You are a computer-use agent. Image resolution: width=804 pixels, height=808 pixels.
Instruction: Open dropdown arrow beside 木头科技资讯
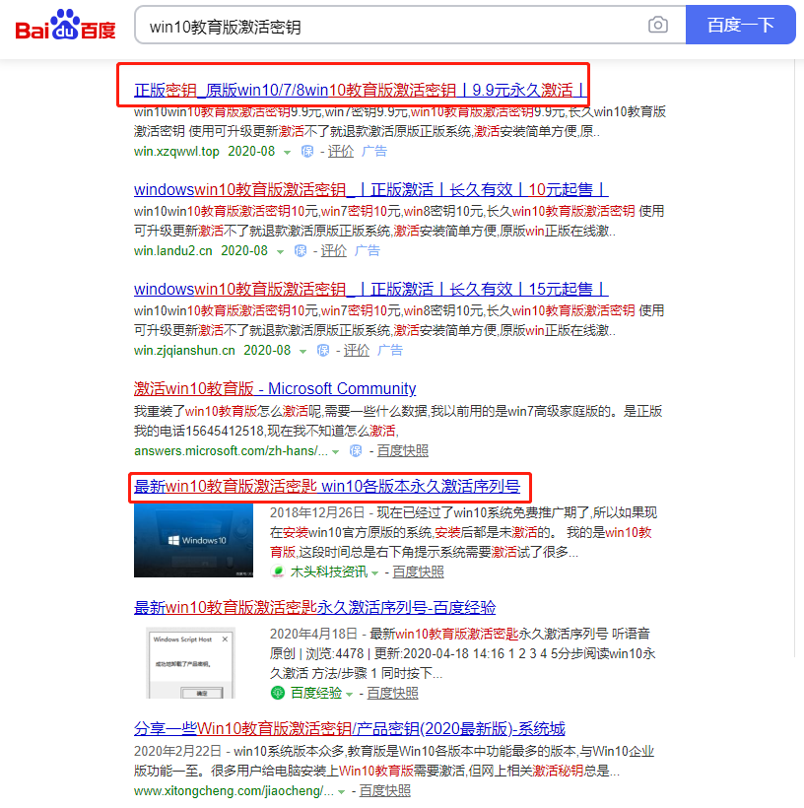(376, 572)
